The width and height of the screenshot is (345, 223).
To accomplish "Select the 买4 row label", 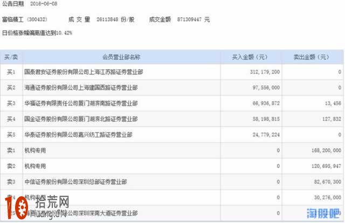I will (x=11, y=119).
